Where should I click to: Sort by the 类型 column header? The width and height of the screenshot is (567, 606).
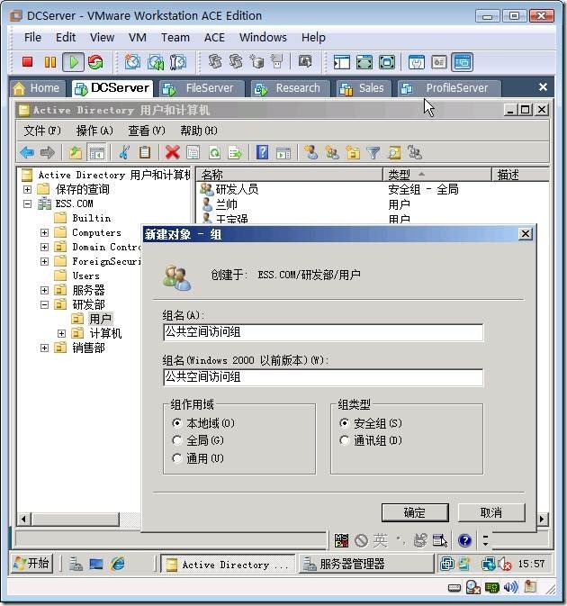tap(437, 175)
